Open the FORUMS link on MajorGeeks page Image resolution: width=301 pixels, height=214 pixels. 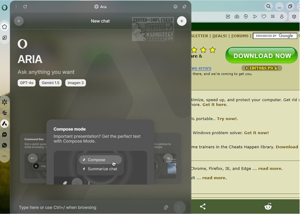[240, 36]
